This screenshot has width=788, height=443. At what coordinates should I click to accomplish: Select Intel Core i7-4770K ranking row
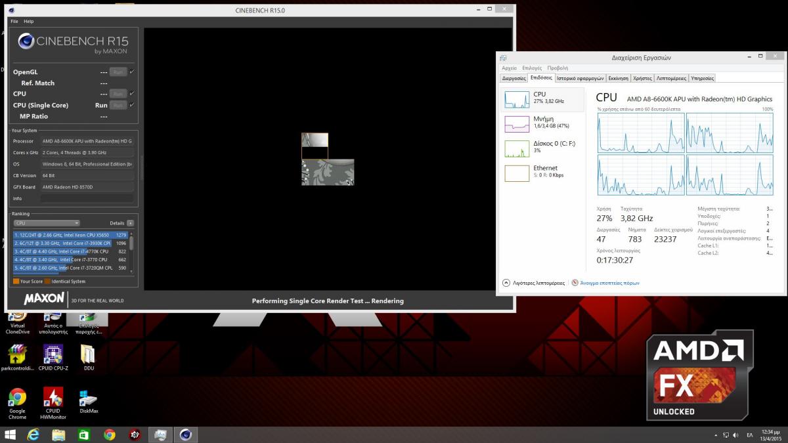click(70, 251)
